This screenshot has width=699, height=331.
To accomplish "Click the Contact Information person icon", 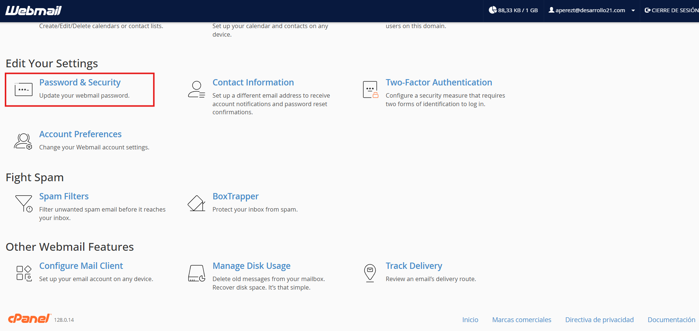I will coord(196,89).
